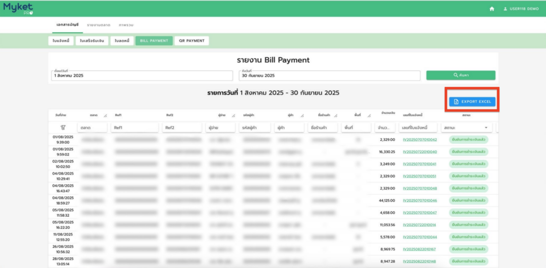This screenshot has width=546, height=268.
Task: Click status badge in row IV20250722010040
Action: pos(469,152)
